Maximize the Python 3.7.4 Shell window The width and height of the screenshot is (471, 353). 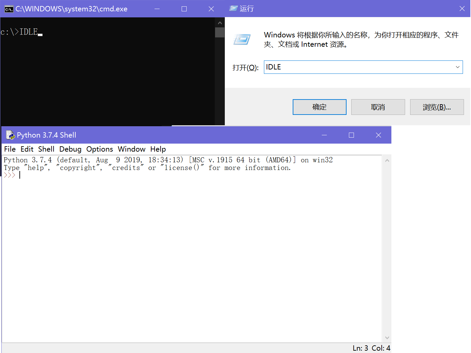point(351,135)
